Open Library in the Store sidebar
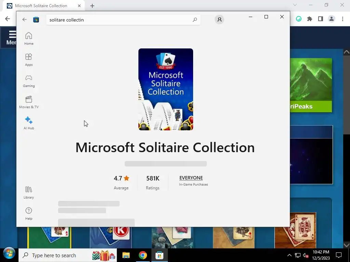Viewport: 350px width, 262px height. point(29,192)
